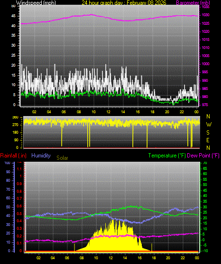Click the 20 windspeed axis value
The image size is (221, 264).
13,65
